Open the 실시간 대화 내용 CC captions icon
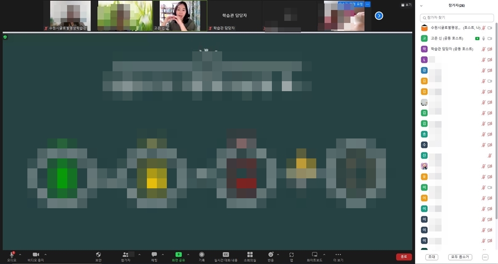498x264 pixels. [x=226, y=255]
